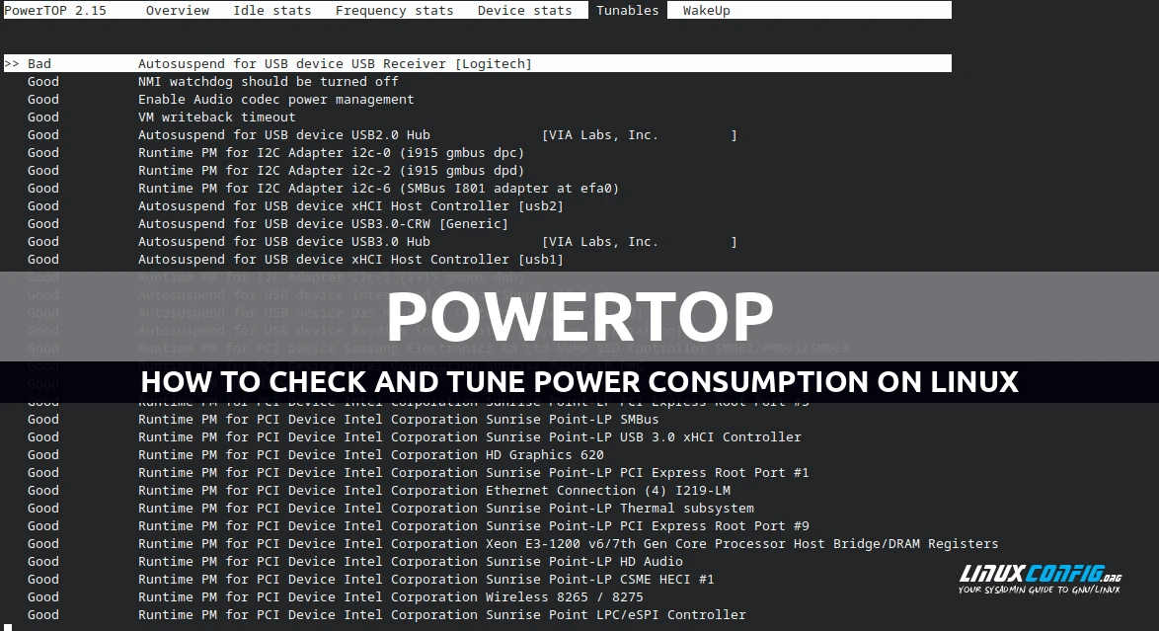The image size is (1159, 631).
Task: Select Runtime PM HD Graphics 620 row
Action: click(316, 454)
